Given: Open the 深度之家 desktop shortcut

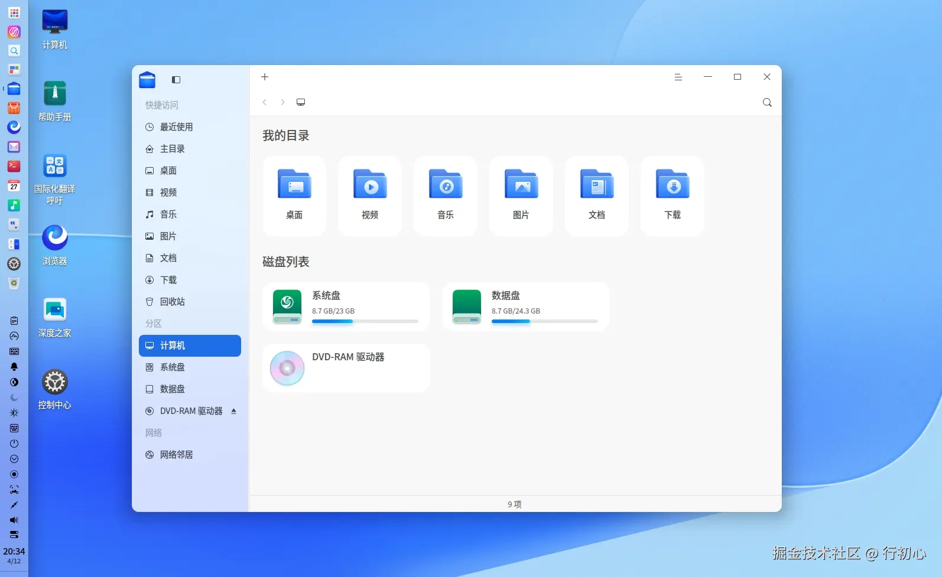Looking at the screenshot, I should [55, 317].
